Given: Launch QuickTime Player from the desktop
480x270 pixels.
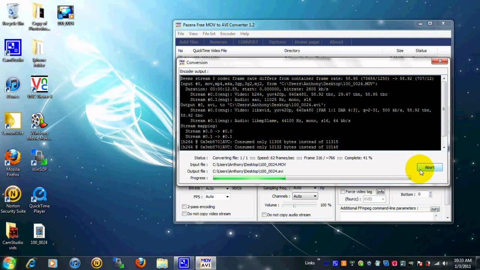Looking at the screenshot, I should coord(39,200).
